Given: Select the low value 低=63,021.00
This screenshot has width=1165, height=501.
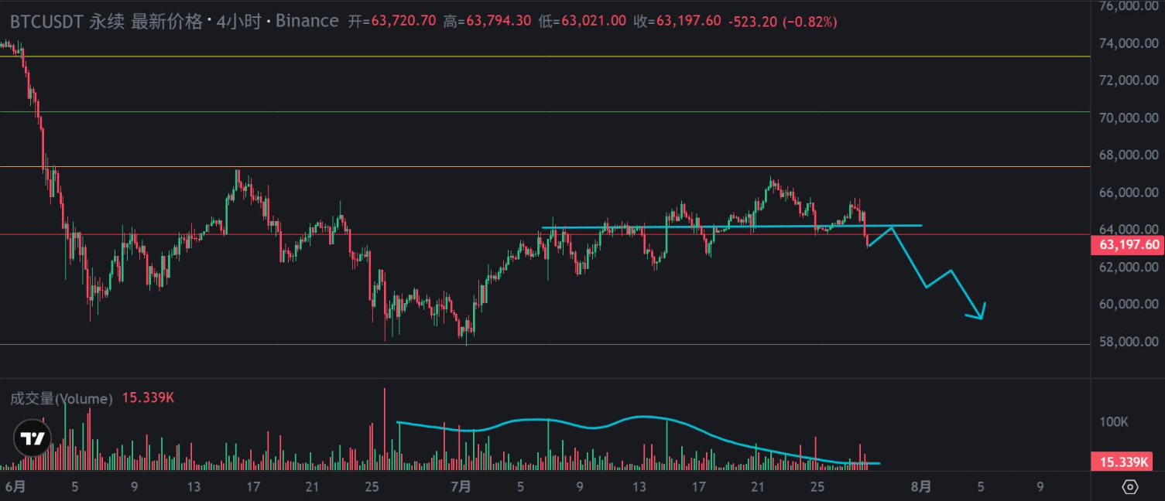Looking at the screenshot, I should pos(581,22).
